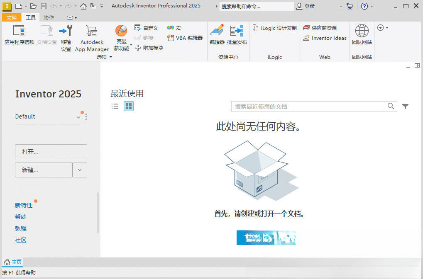Open Application Options (应用程序选项)
This screenshot has width=423, height=279.
point(20,35)
